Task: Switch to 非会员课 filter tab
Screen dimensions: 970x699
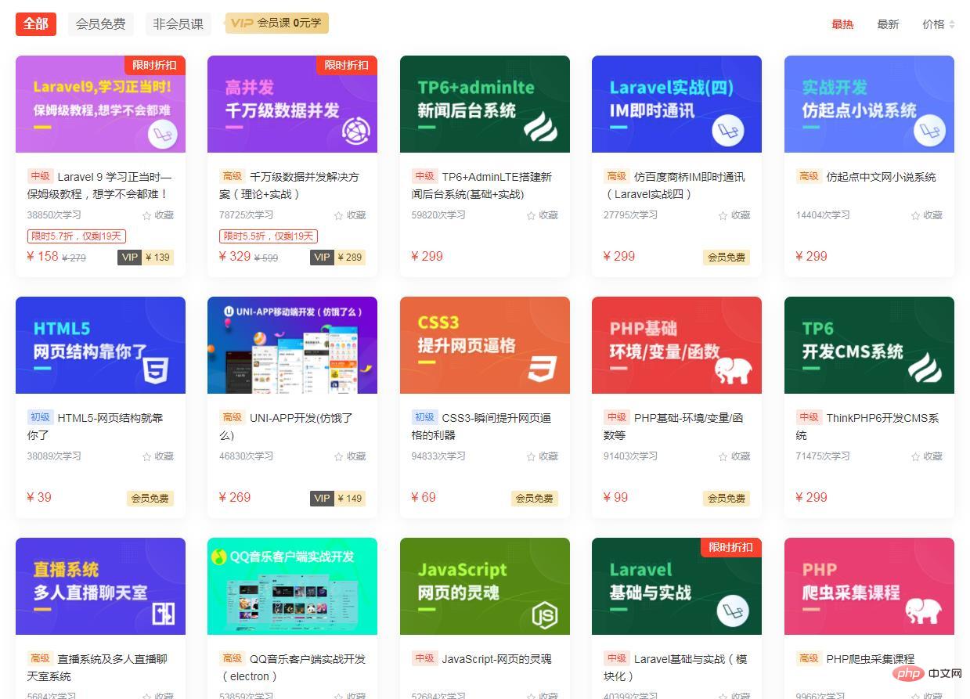Action: [178, 23]
